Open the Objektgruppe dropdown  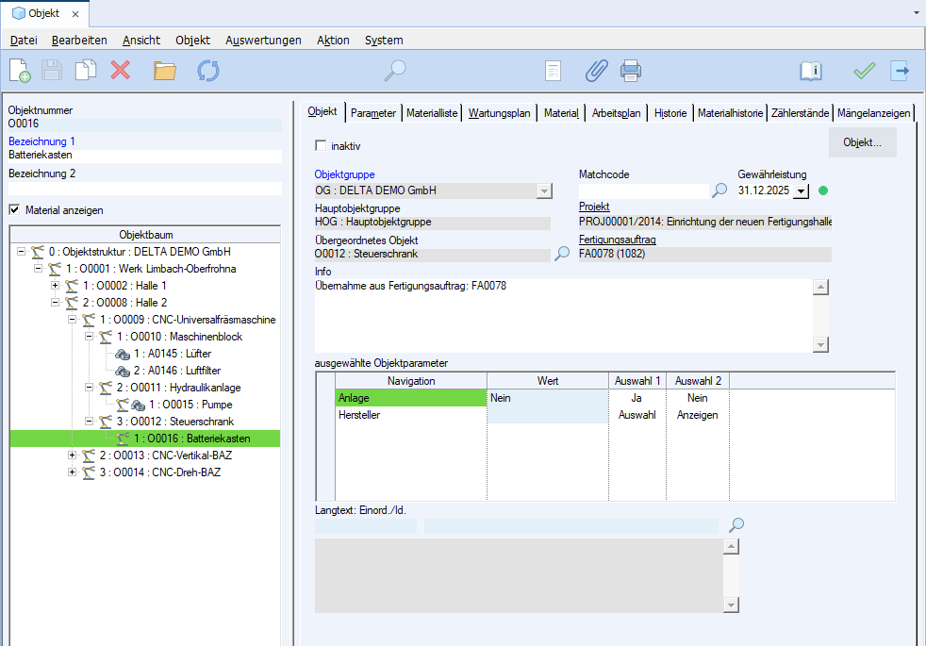[543, 191]
